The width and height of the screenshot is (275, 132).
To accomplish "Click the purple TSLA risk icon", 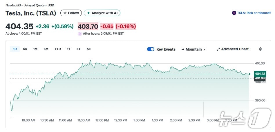I will (x=234, y=13).
